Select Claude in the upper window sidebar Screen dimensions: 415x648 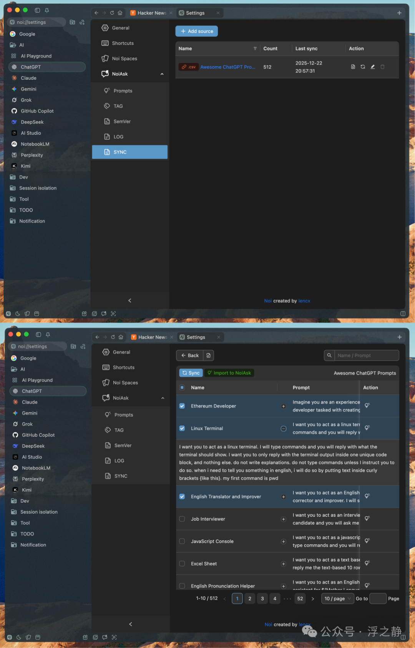point(47,78)
